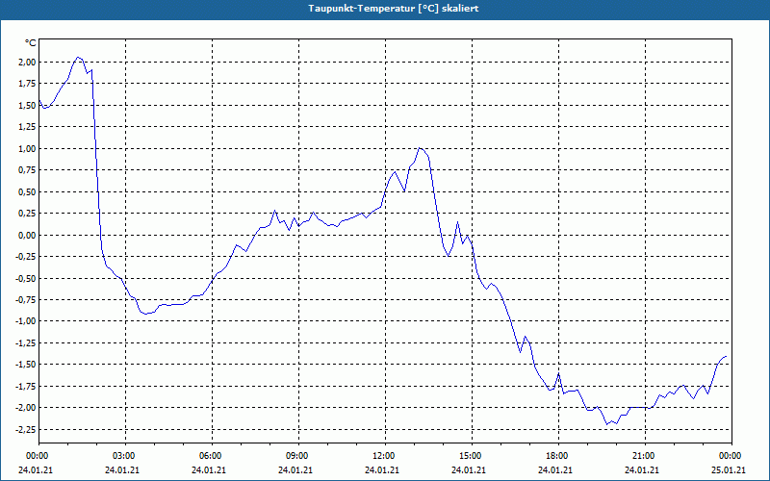Click the 0,00 zero line label
The width and height of the screenshot is (770, 481).
click(x=27, y=235)
